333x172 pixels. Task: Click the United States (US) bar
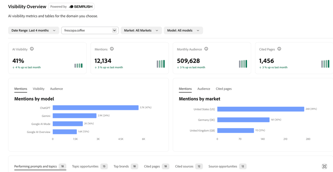point(261,109)
